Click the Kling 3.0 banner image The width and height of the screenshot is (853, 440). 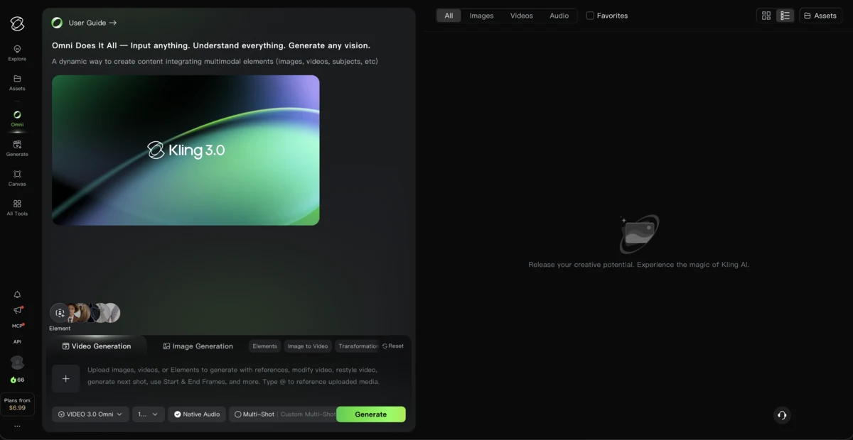(186, 150)
